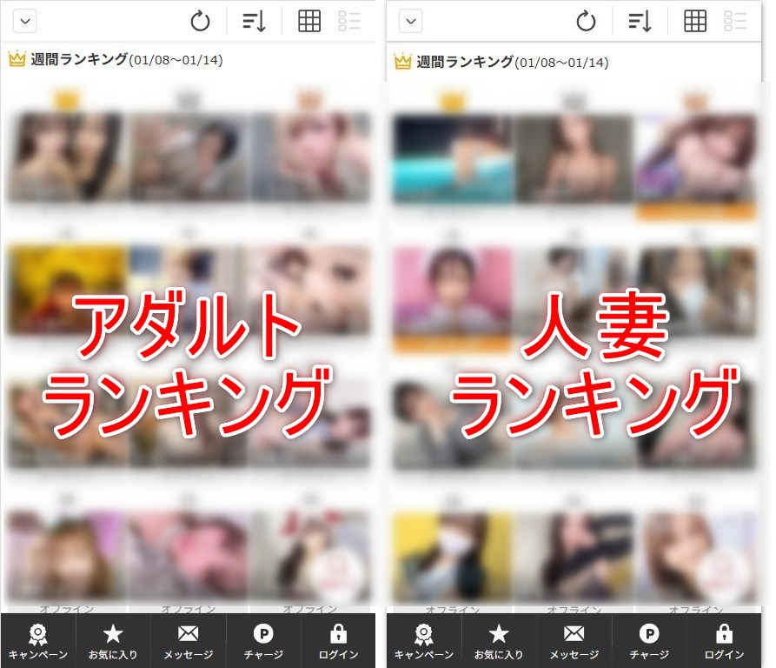Switch right panel to grid view
The width and height of the screenshot is (776, 668).
click(695, 21)
